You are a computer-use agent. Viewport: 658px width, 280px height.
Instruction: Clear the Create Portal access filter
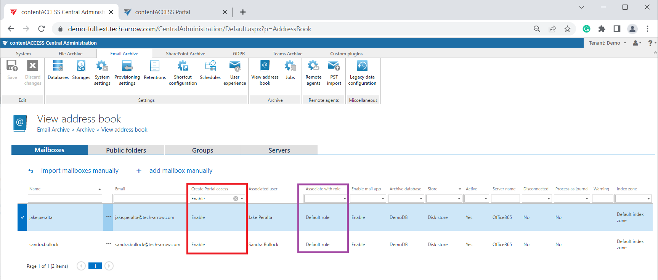click(x=236, y=199)
